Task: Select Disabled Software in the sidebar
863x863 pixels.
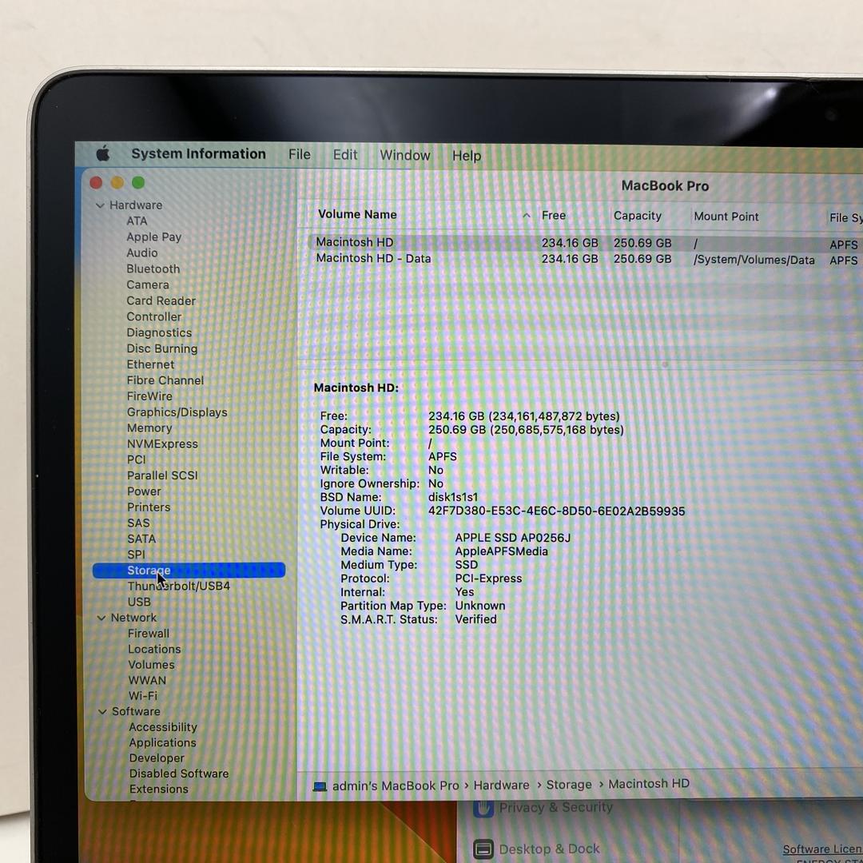Action: click(179, 774)
